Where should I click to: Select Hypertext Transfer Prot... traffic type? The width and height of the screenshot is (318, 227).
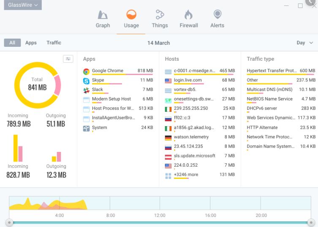coord(281,71)
